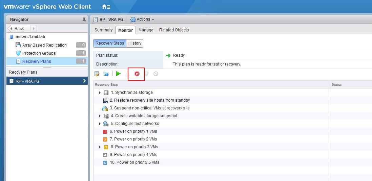Click the Synchronize storage step icon
Image resolution: width=372 pixels, height=181 pixels.
106,93
